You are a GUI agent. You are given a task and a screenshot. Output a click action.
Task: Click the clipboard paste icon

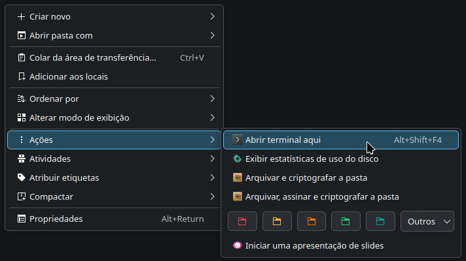(x=22, y=57)
